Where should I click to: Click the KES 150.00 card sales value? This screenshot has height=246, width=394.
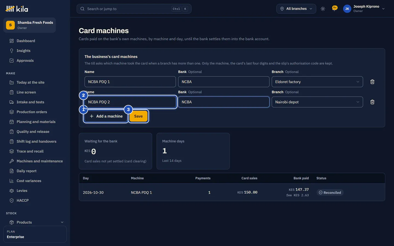(x=247, y=192)
